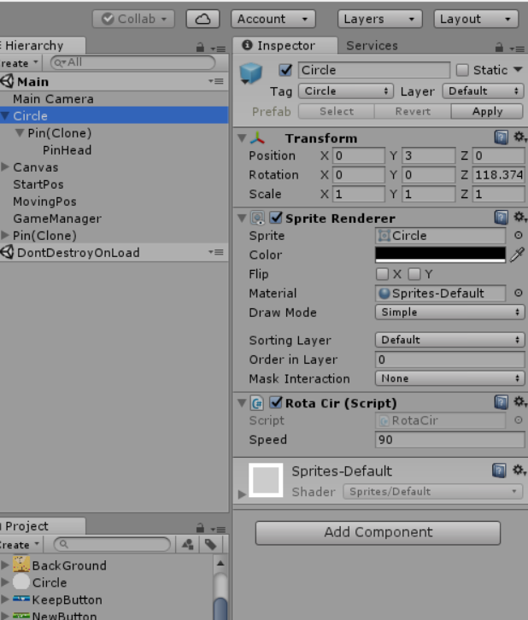Open the Hierarchy panel options menu icon
Screen dimensions: 528x620
(218, 49)
